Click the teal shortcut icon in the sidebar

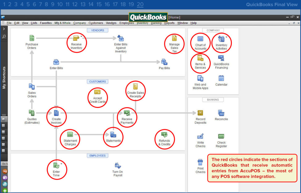[5, 184]
